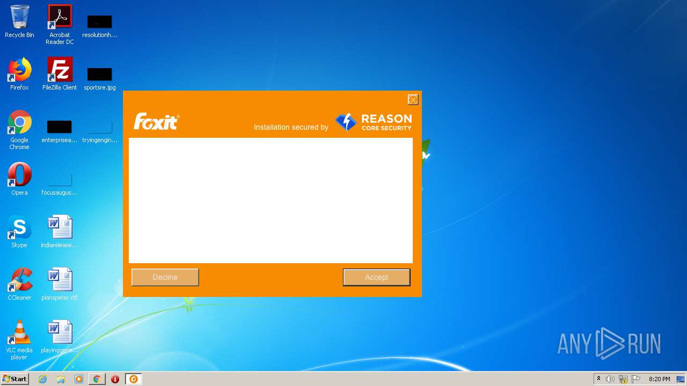The width and height of the screenshot is (687, 386).
Task: Select the planspeter.rtf document
Action: pyautogui.click(x=60, y=284)
